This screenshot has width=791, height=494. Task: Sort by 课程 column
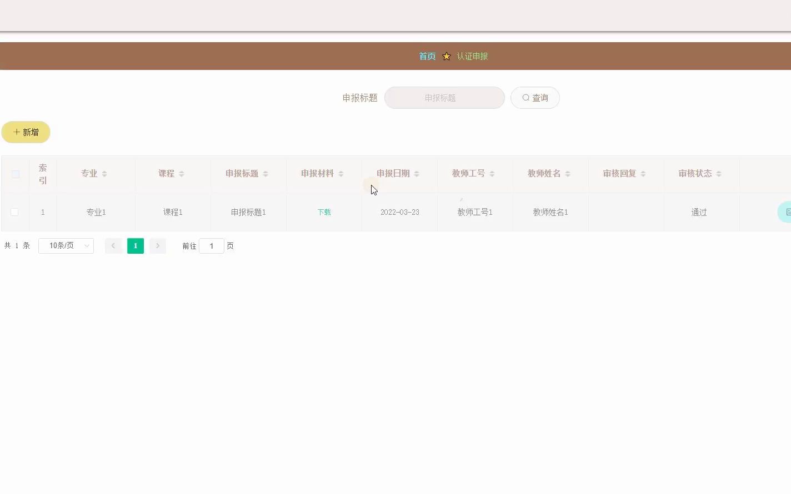[x=182, y=174]
